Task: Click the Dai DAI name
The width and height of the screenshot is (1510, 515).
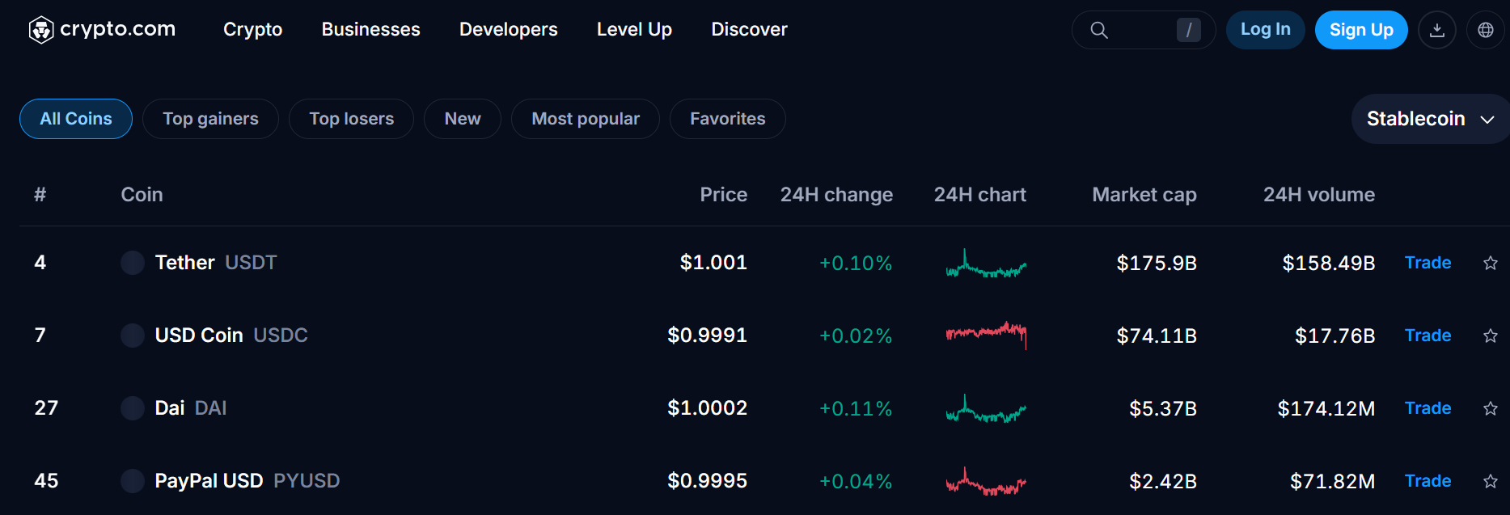Action: 191,408
